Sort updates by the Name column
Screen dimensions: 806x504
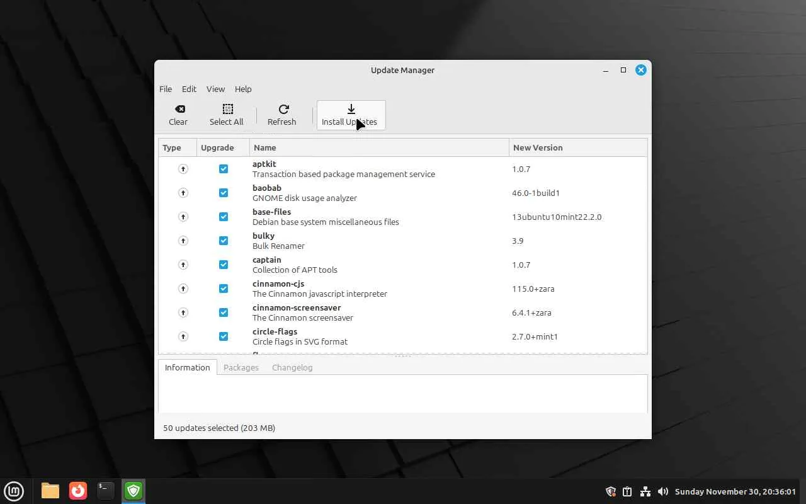coord(379,147)
